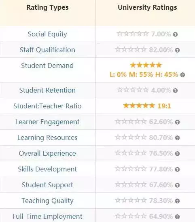Image resolution: width=195 pixels, height=222 pixels.
Task: Click the gold stars for Student:Teacher Ratio
Action: tap(139, 106)
